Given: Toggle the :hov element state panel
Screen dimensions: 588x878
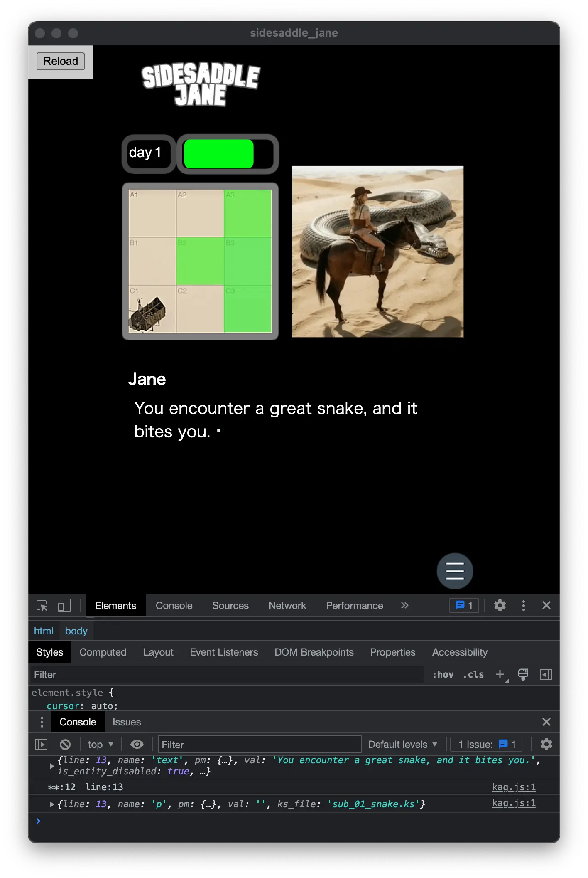Looking at the screenshot, I should point(443,675).
